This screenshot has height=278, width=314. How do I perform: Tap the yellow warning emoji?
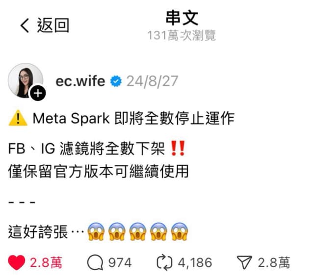point(18,118)
